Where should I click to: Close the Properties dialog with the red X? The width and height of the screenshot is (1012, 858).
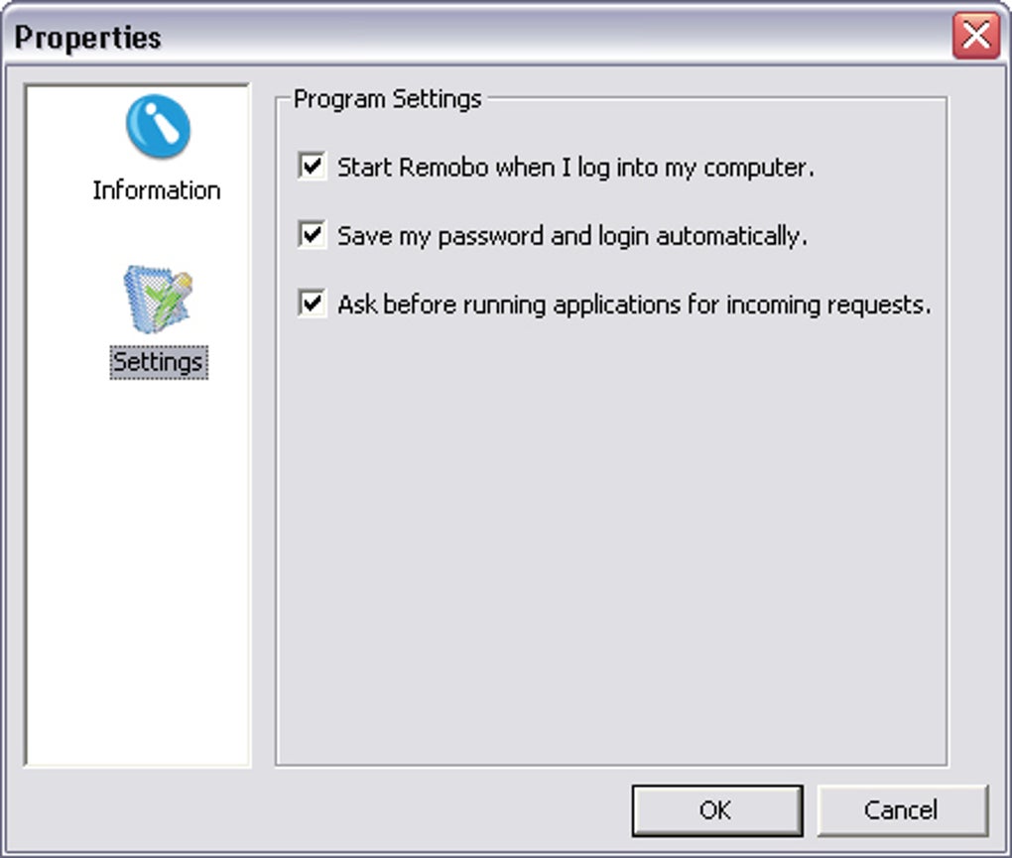pos(974,37)
